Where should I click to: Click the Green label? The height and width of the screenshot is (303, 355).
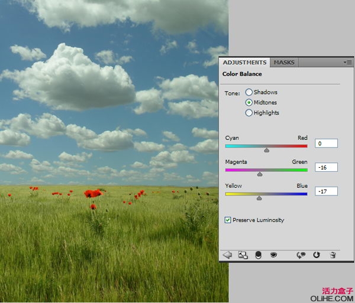(299, 162)
